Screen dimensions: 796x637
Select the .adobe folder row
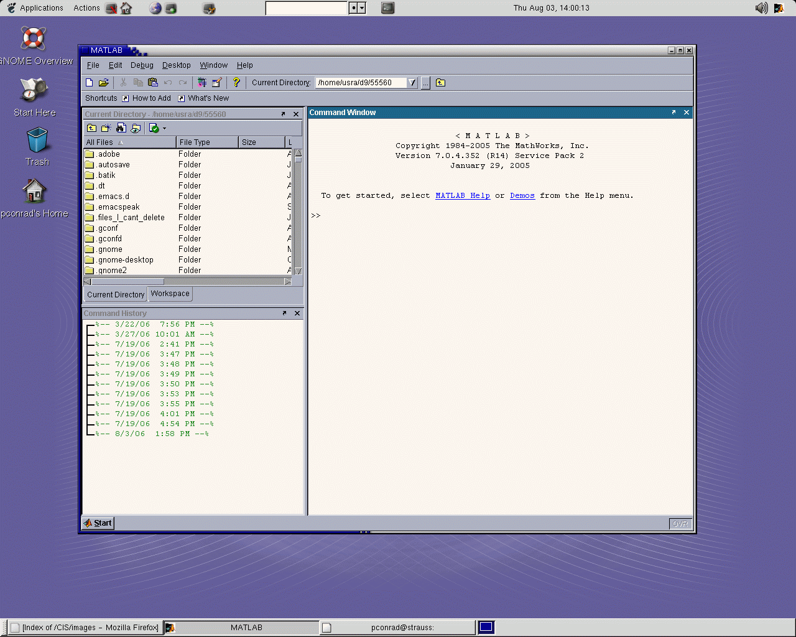[187, 154]
